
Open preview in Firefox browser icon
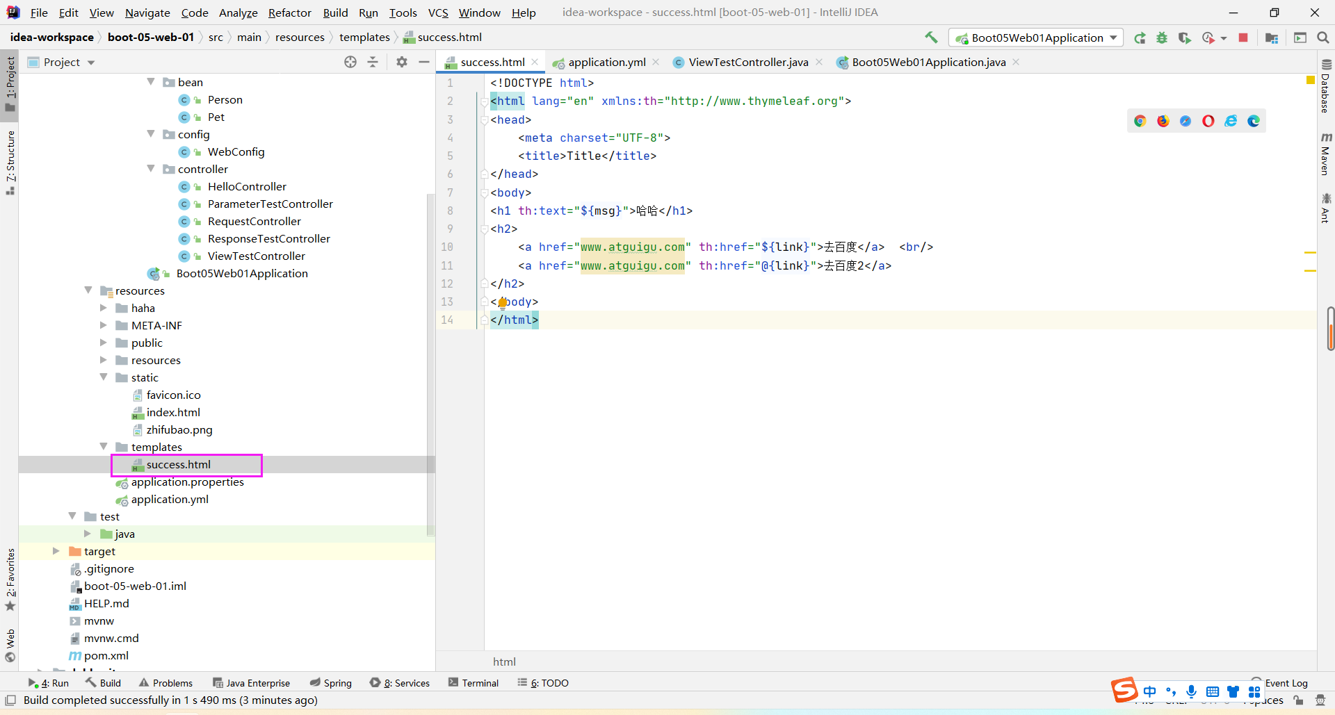tap(1163, 121)
